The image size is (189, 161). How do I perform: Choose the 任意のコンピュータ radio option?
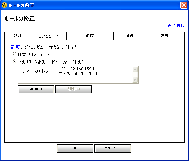(x=14, y=54)
